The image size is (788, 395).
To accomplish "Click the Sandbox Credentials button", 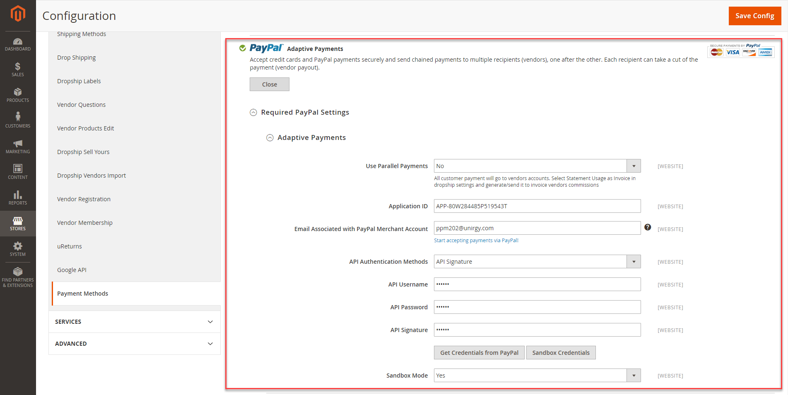I will coord(561,353).
